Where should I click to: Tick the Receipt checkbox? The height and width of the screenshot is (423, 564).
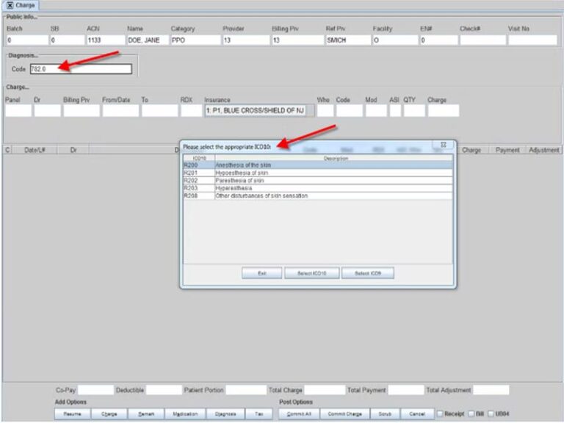[x=440, y=413]
